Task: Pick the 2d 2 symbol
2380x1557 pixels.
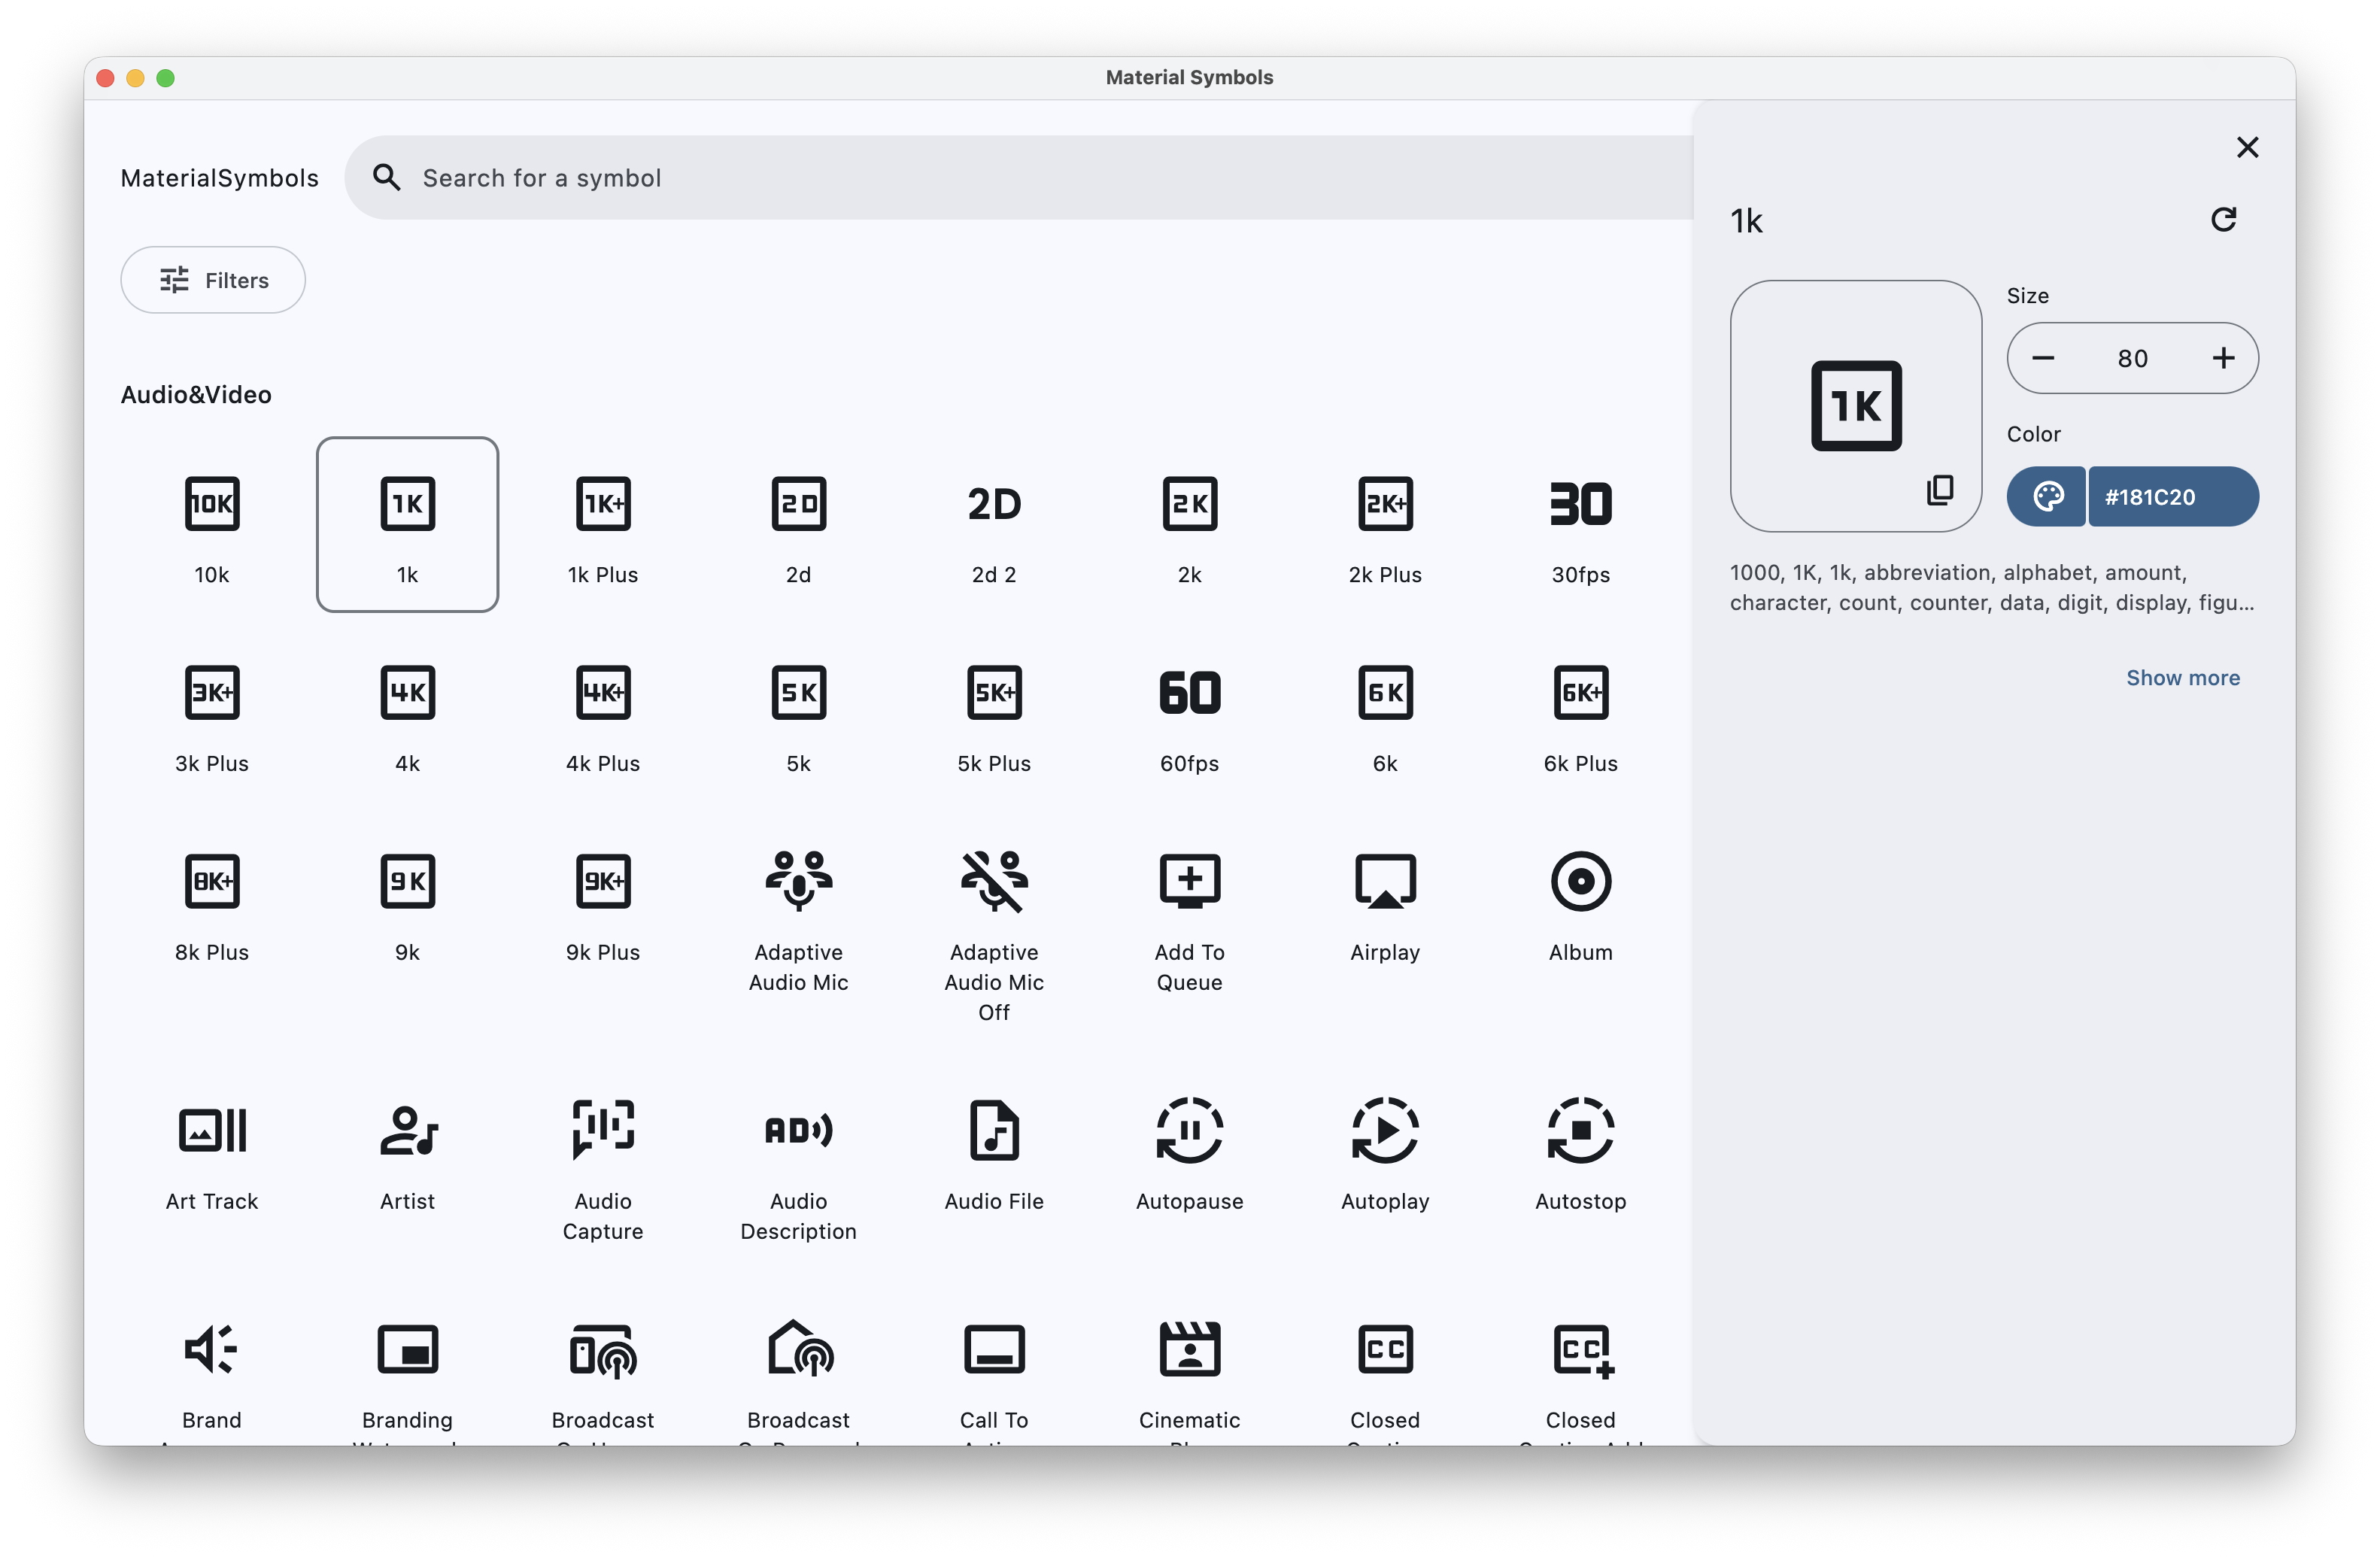Action: (994, 524)
